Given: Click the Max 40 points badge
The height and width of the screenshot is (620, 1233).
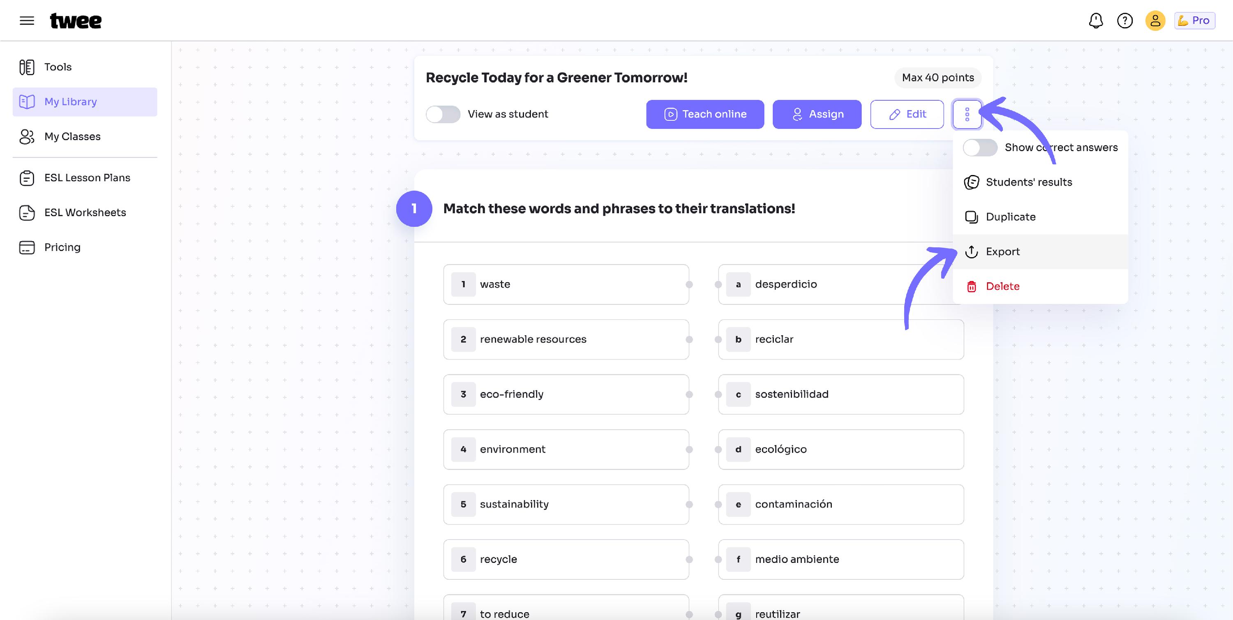Looking at the screenshot, I should pos(937,78).
